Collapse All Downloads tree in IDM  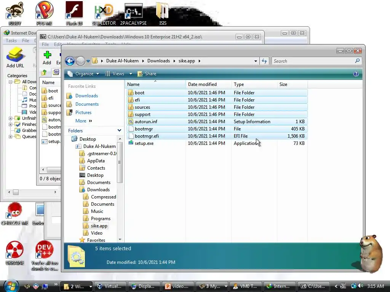tap(10, 82)
